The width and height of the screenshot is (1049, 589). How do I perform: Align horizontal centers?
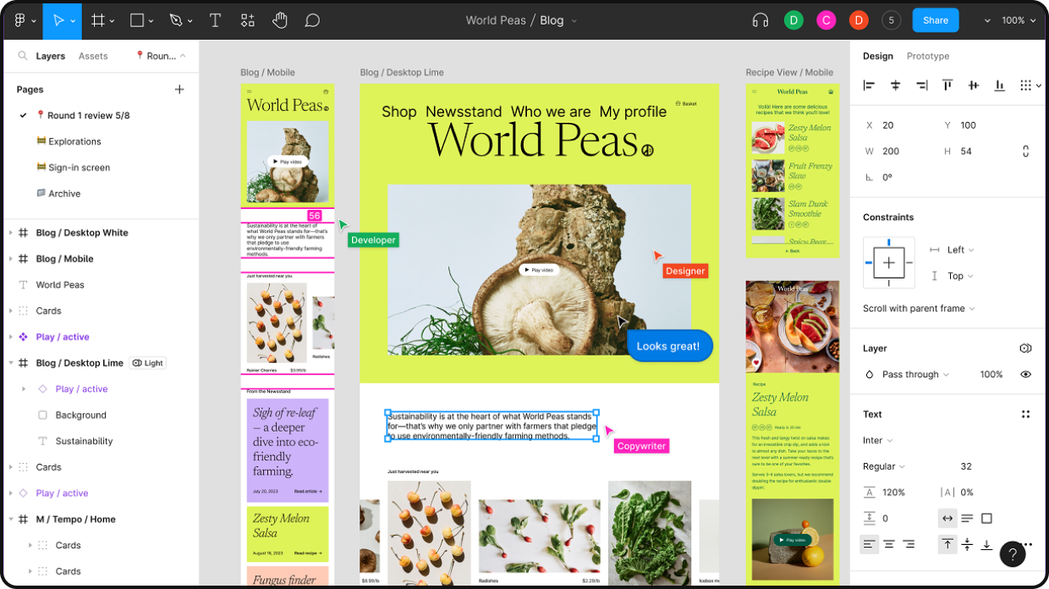tap(895, 85)
